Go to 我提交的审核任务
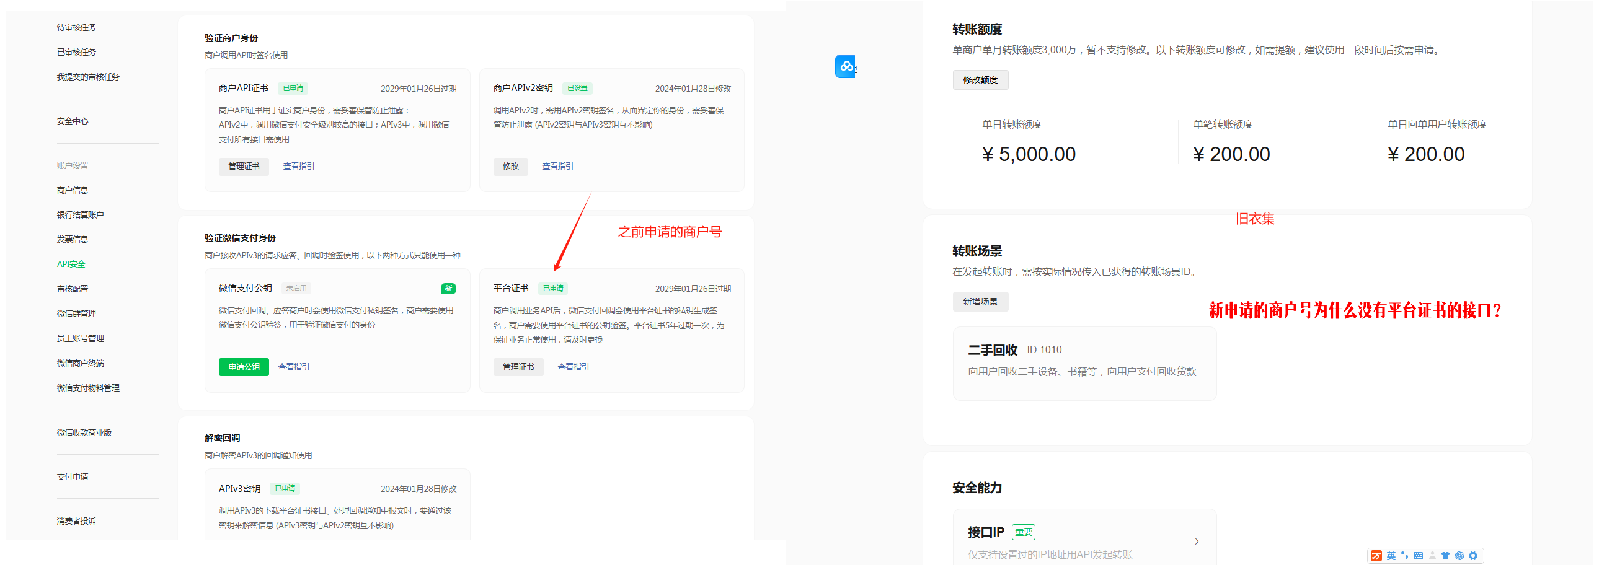 click(88, 77)
